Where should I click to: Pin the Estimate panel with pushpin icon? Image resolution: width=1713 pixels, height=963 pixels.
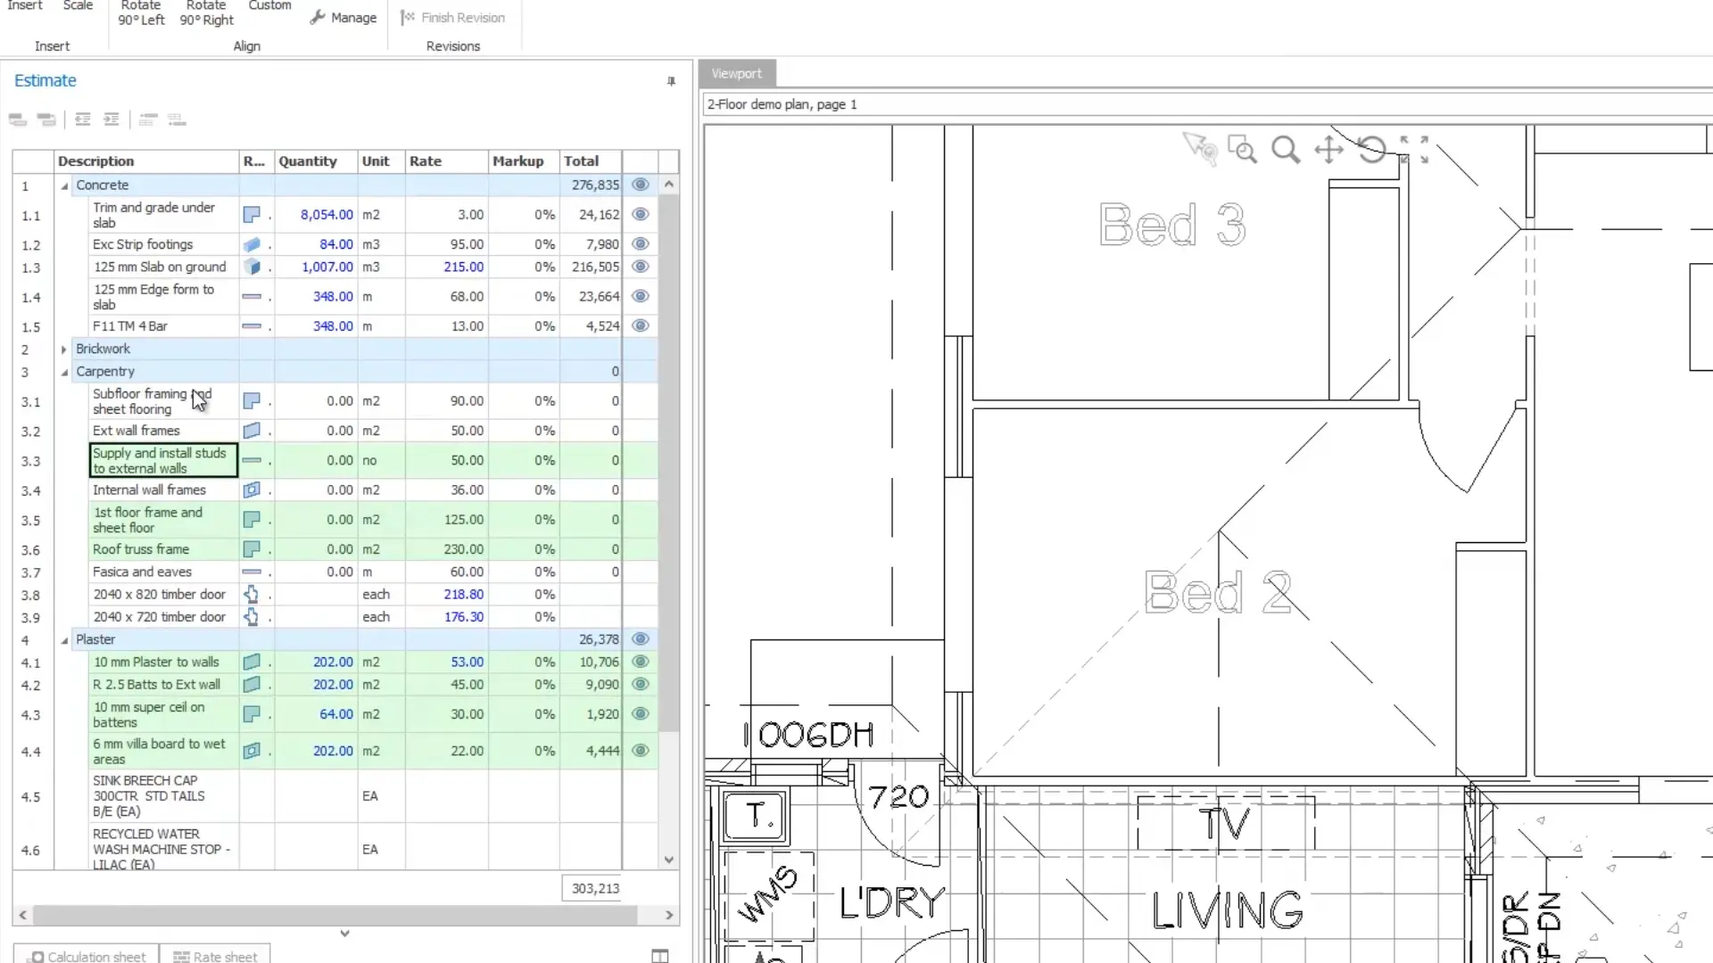point(671,81)
